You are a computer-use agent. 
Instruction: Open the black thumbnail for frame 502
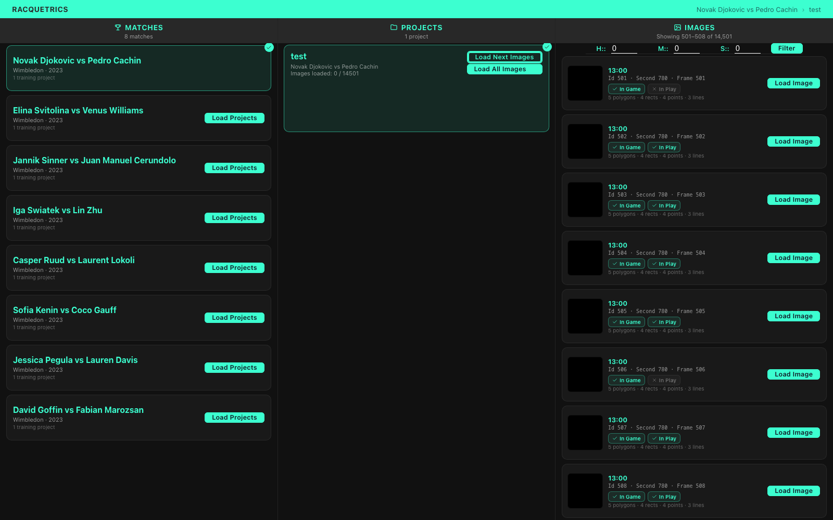(x=585, y=141)
